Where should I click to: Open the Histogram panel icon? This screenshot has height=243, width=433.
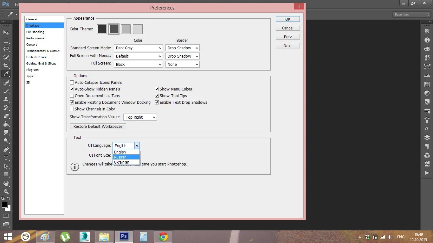pos(427,76)
